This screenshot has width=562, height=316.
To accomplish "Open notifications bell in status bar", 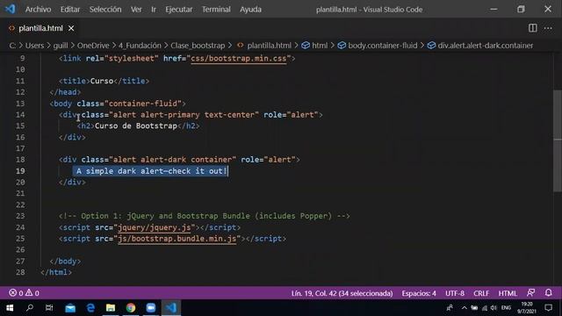I will (548, 293).
